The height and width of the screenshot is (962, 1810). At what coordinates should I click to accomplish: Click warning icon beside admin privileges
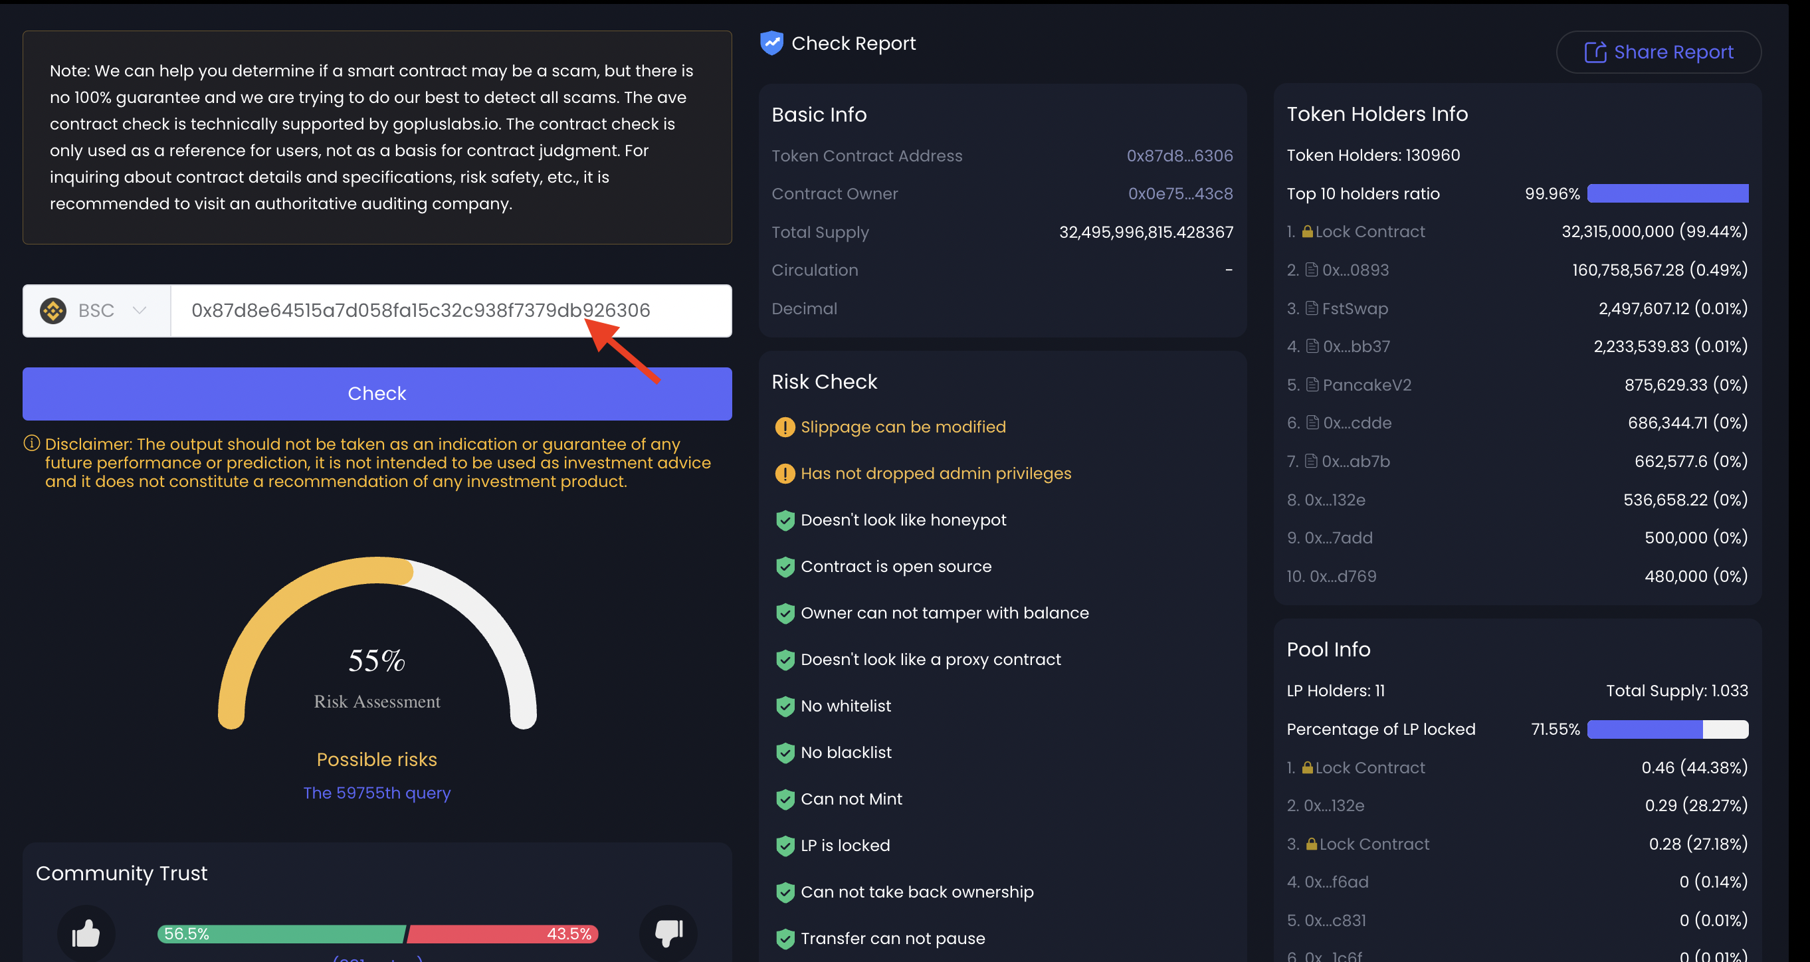pos(784,474)
